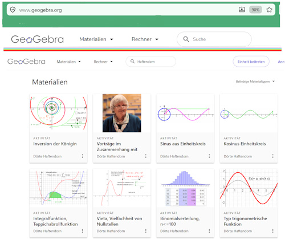Screen dimensions: 285x239
Task: Open three-dot menu for Inversion der Königin
Action: click(x=82, y=156)
